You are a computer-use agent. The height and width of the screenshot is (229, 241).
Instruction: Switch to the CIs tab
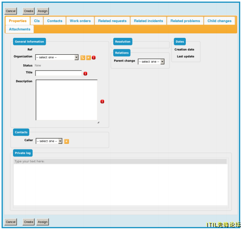[37, 21]
